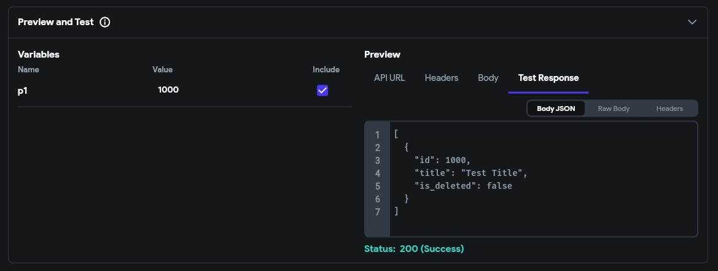The height and width of the screenshot is (271, 718).
Task: Click the "title": "Test Title" line
Action: [x=471, y=173]
